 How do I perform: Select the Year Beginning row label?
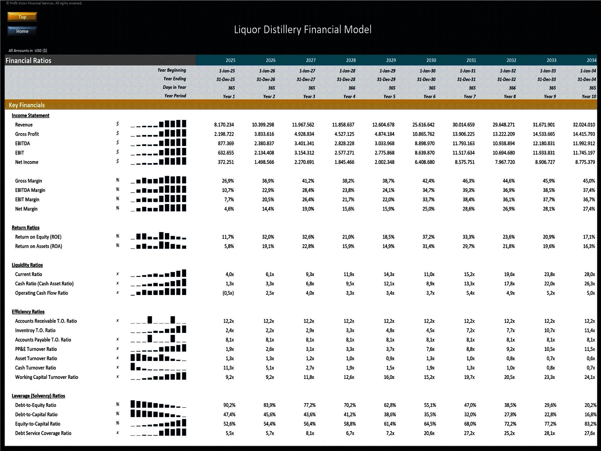[x=172, y=70]
